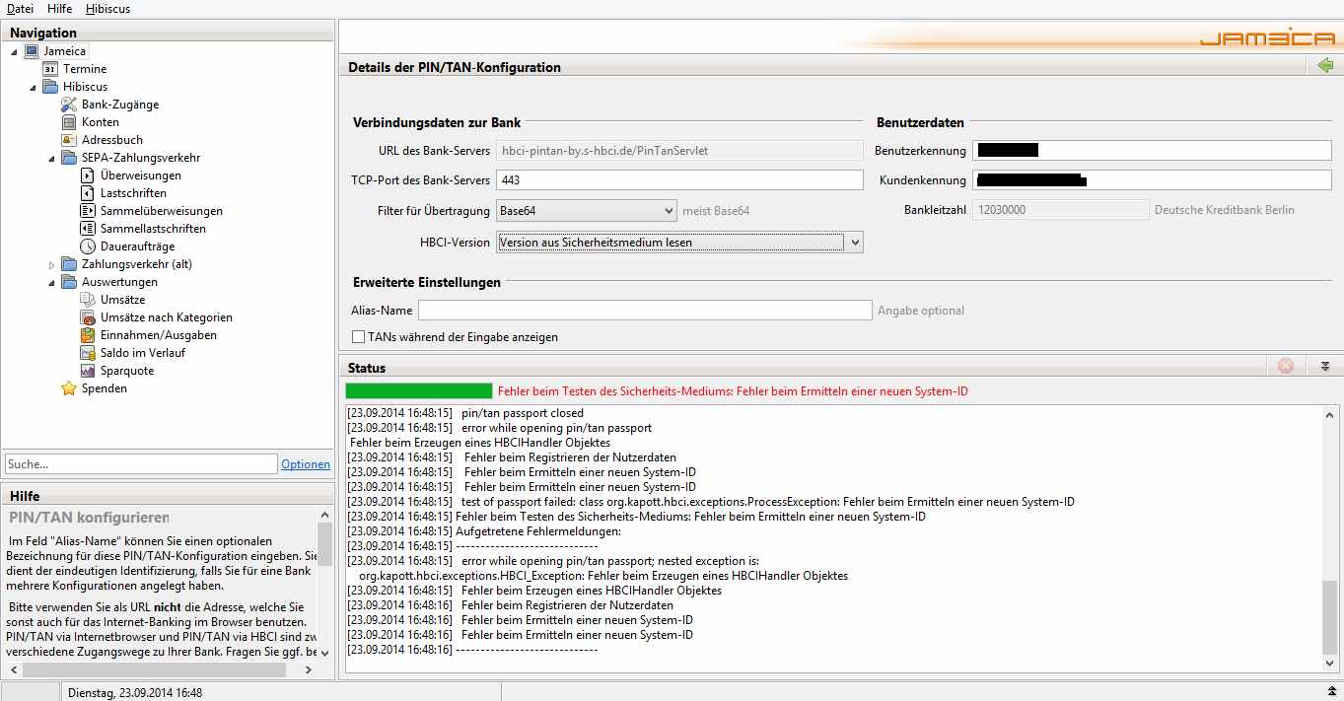Collapse the SEPA-Zahlungsverkehr tree node
The width and height of the screenshot is (1344, 701).
(x=52, y=158)
